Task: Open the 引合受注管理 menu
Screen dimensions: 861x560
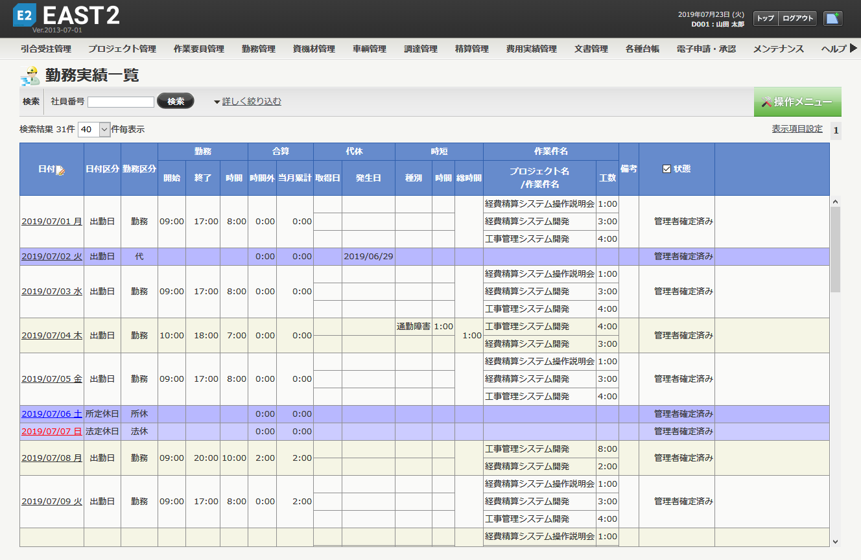Action: 45,49
